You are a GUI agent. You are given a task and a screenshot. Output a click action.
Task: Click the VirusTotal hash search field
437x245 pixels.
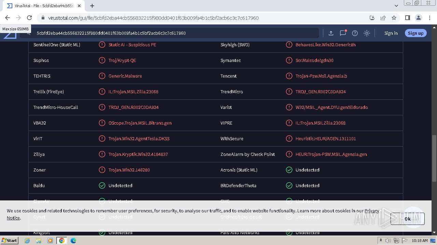(169, 33)
